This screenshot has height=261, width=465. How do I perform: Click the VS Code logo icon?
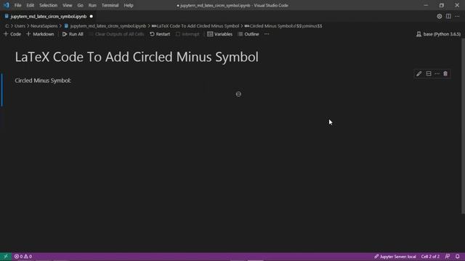point(7,5)
